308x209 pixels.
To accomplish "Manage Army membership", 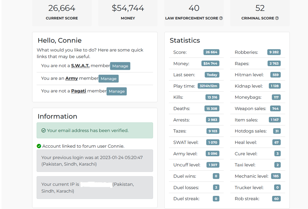I will pos(109,79).
